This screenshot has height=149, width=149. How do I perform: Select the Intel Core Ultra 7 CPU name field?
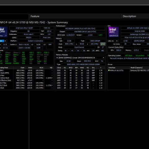(25, 28)
